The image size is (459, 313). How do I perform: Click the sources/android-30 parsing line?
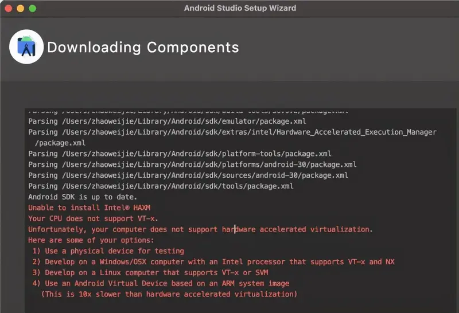coord(188,175)
